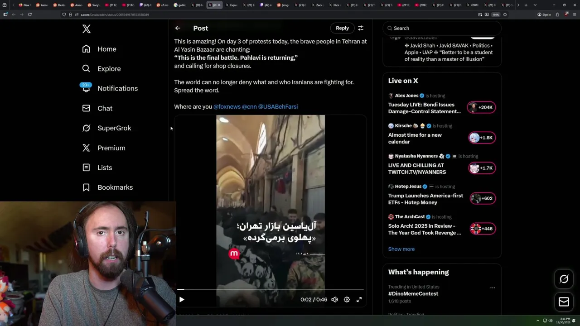Open the Chat envelope icon
Screen dimensions: 580x326
[x=86, y=108]
